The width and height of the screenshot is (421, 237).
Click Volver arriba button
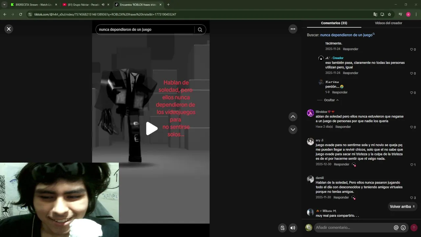click(402, 207)
